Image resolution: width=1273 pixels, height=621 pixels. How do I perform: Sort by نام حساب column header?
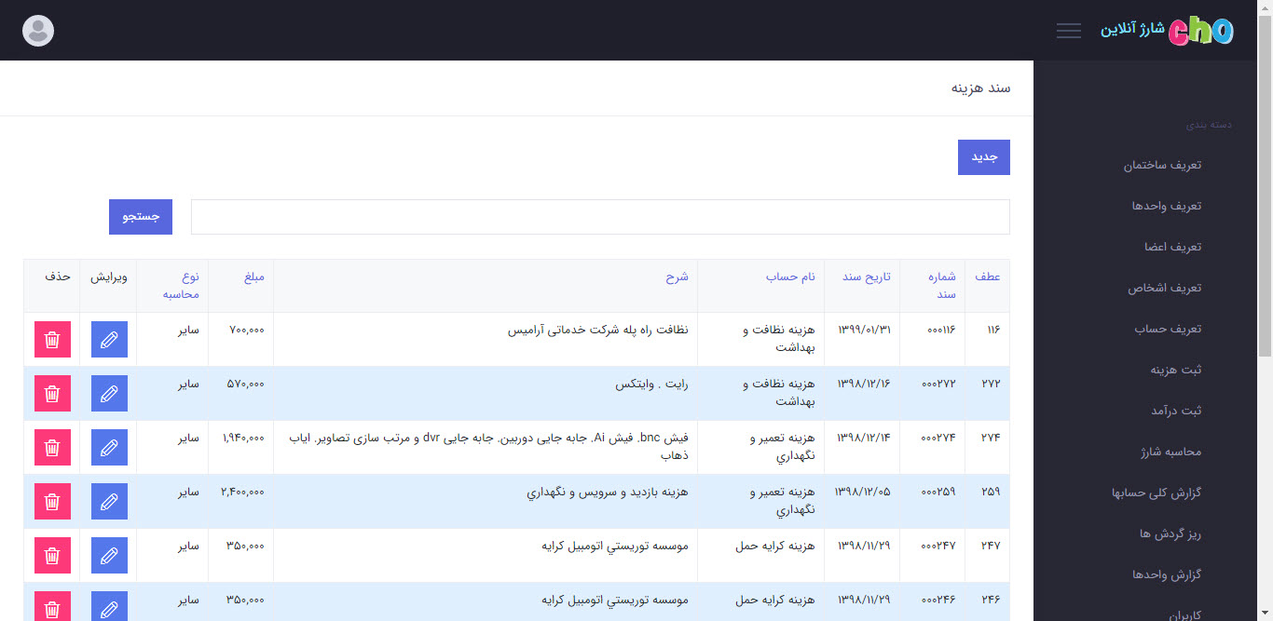coord(790,277)
